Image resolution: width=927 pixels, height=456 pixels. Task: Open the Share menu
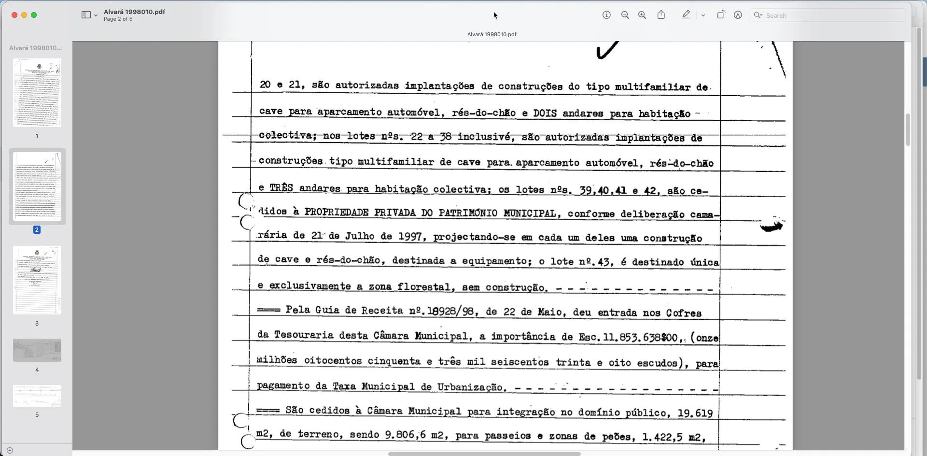pyautogui.click(x=661, y=15)
